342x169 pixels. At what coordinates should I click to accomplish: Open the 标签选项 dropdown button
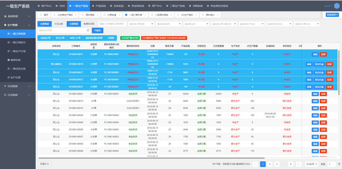(332, 15)
